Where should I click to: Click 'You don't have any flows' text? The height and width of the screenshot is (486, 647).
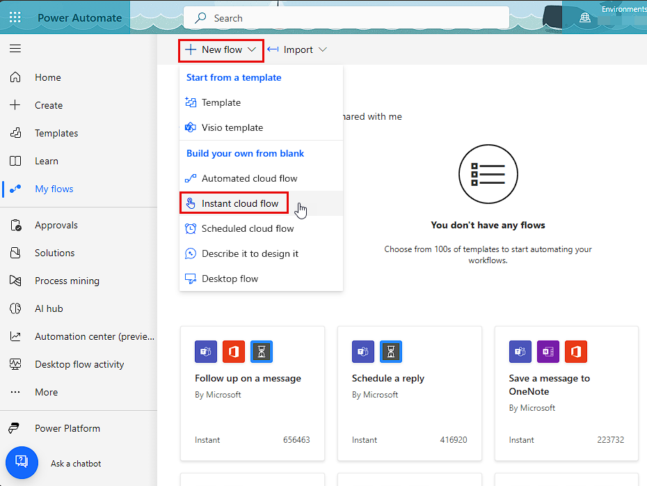488,225
